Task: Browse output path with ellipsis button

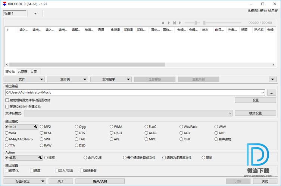Action: [272, 93]
